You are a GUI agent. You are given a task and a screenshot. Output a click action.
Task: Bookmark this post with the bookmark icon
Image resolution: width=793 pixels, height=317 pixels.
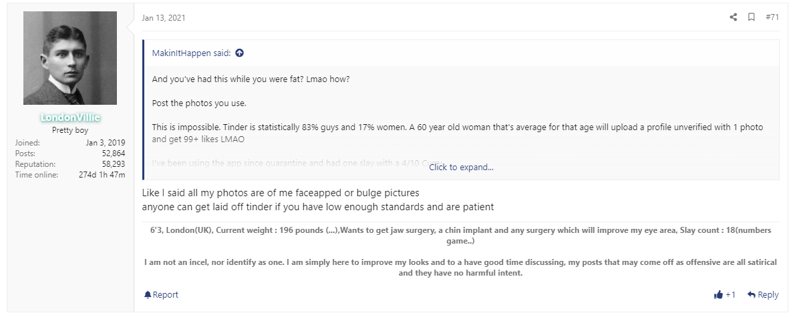[x=752, y=17]
